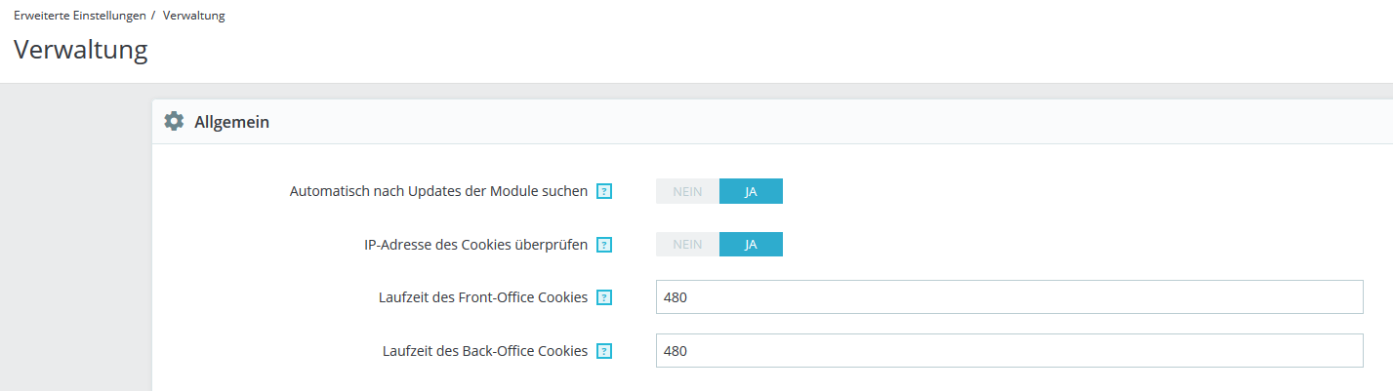Click the empty gray area left of panel
Screen dimensions: 1393x391
(x=75, y=244)
